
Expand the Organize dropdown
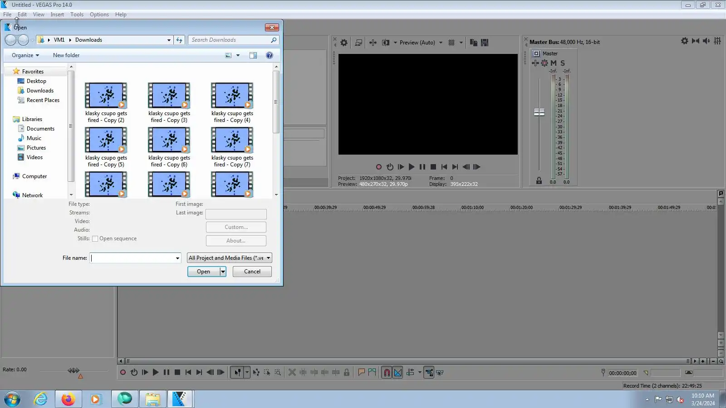25,55
